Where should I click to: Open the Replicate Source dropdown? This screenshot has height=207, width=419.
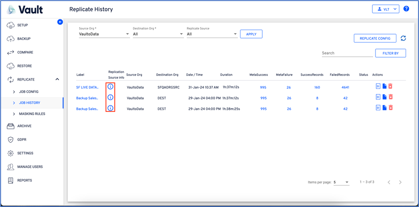tap(212, 34)
